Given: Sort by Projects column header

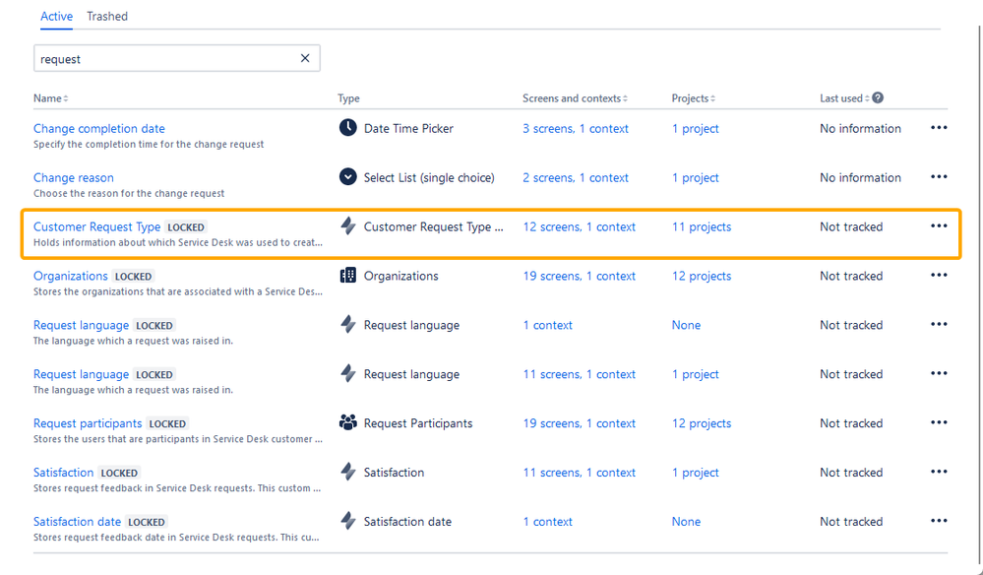Looking at the screenshot, I should click(694, 98).
